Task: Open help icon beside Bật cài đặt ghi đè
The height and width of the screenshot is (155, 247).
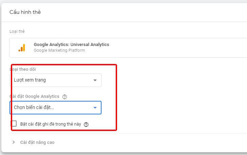Action: pos(86,125)
